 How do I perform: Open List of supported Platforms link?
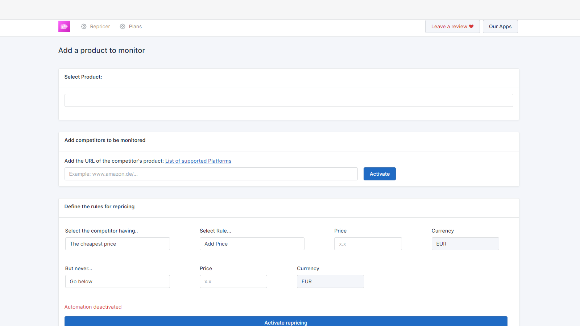[198, 161]
